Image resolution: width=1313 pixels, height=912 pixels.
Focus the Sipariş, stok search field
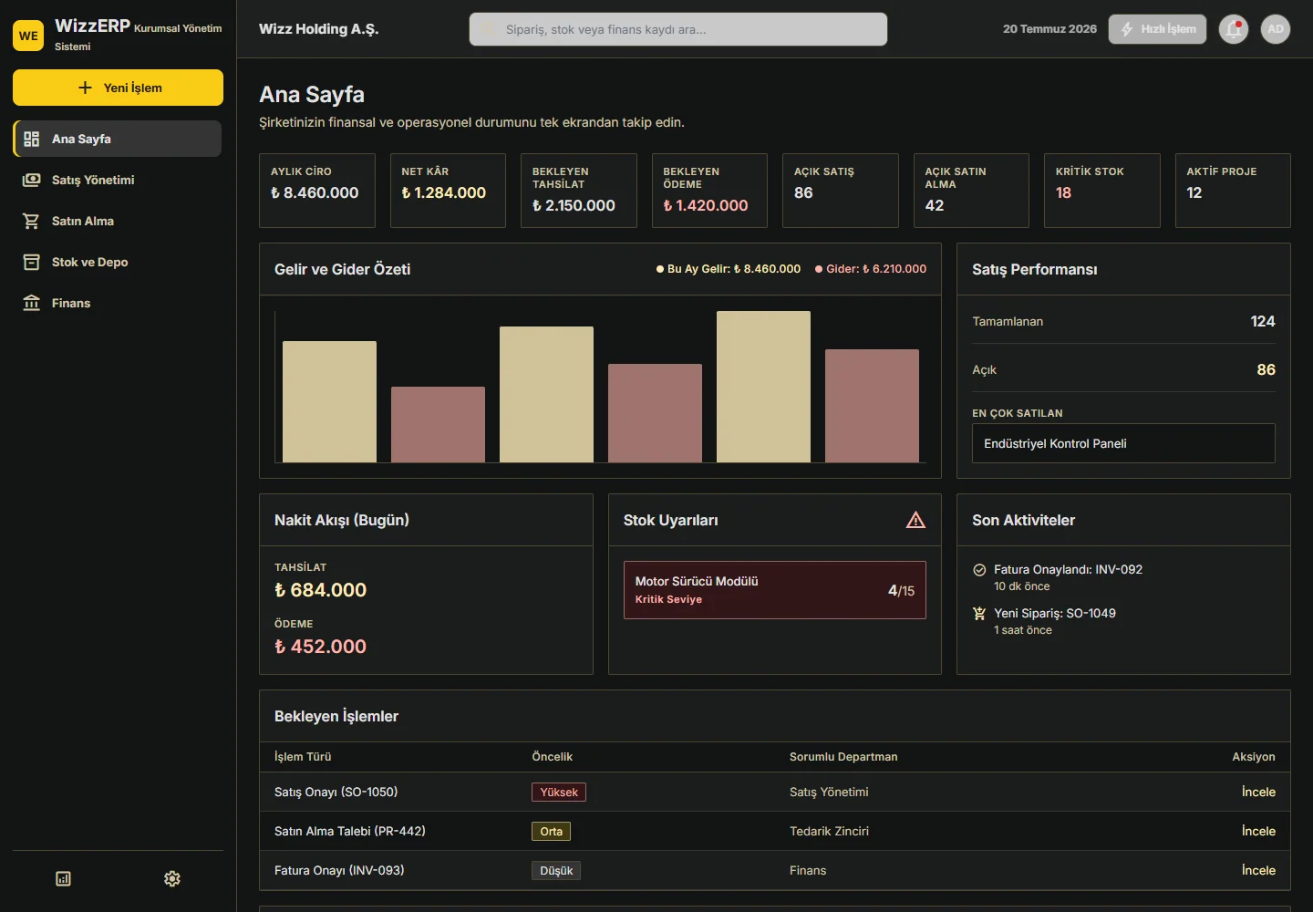678,29
